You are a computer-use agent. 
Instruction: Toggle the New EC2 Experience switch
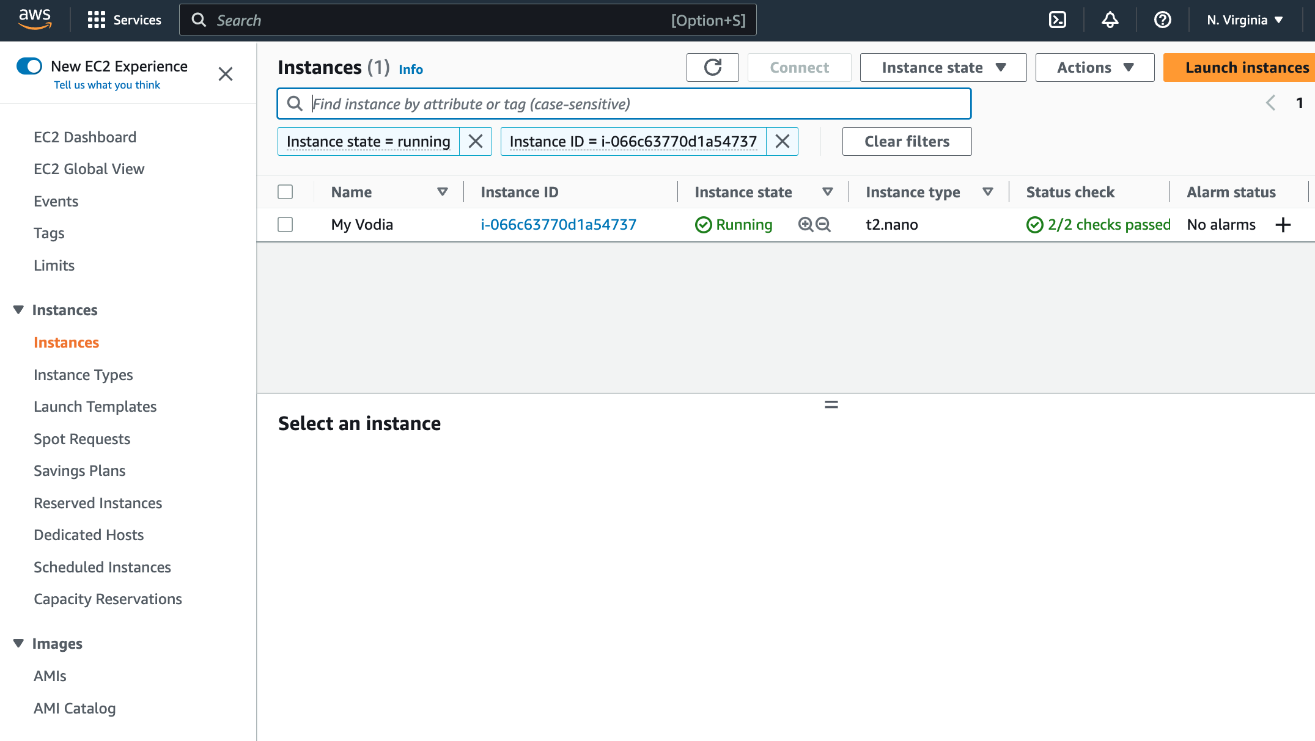29,66
